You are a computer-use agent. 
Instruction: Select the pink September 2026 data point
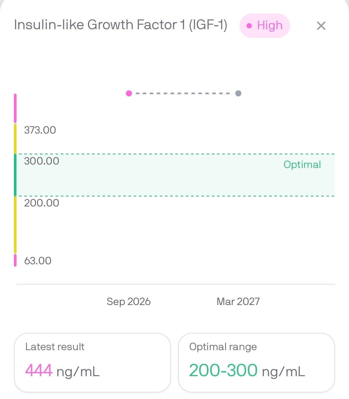[x=129, y=93]
